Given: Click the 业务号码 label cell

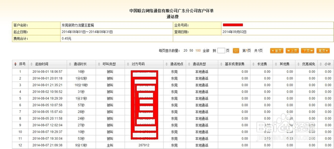Looking at the screenshot, I should 197,25.
